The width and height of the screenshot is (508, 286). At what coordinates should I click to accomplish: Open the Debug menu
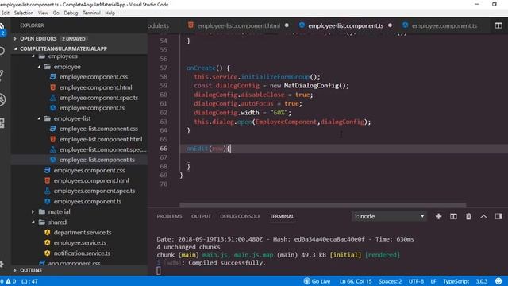(x=71, y=13)
